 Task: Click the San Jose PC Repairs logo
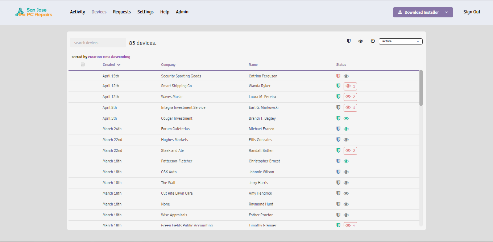(x=34, y=12)
